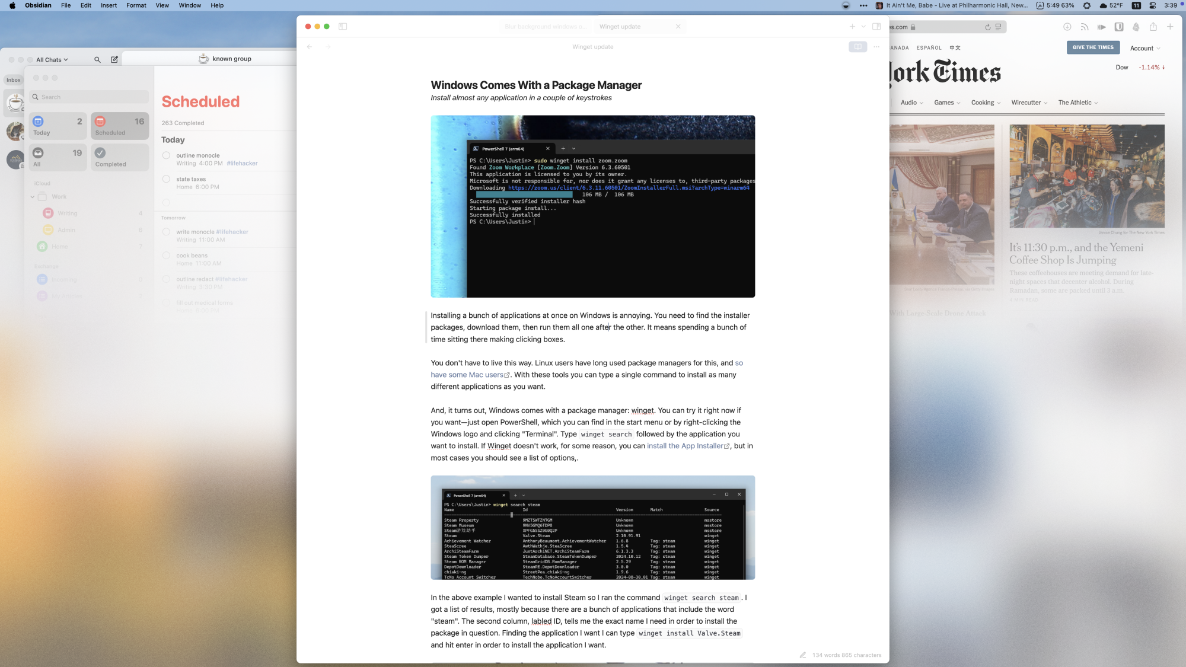Collapse the Work group in Reminders

(33, 197)
